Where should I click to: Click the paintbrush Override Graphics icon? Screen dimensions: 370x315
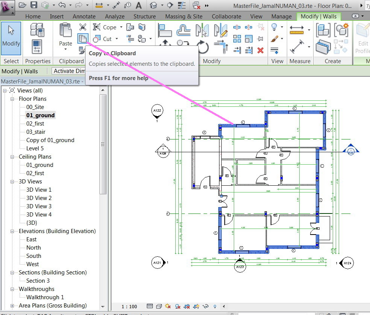tap(274, 39)
